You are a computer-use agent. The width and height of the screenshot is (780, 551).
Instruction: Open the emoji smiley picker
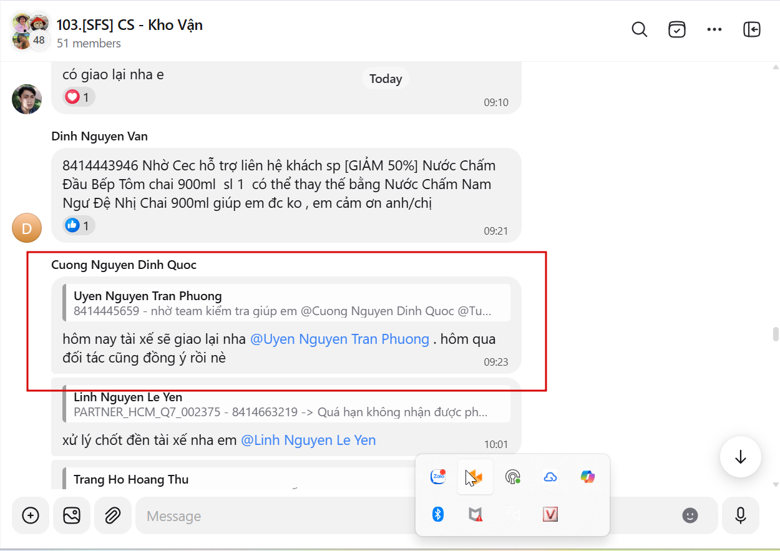point(690,515)
